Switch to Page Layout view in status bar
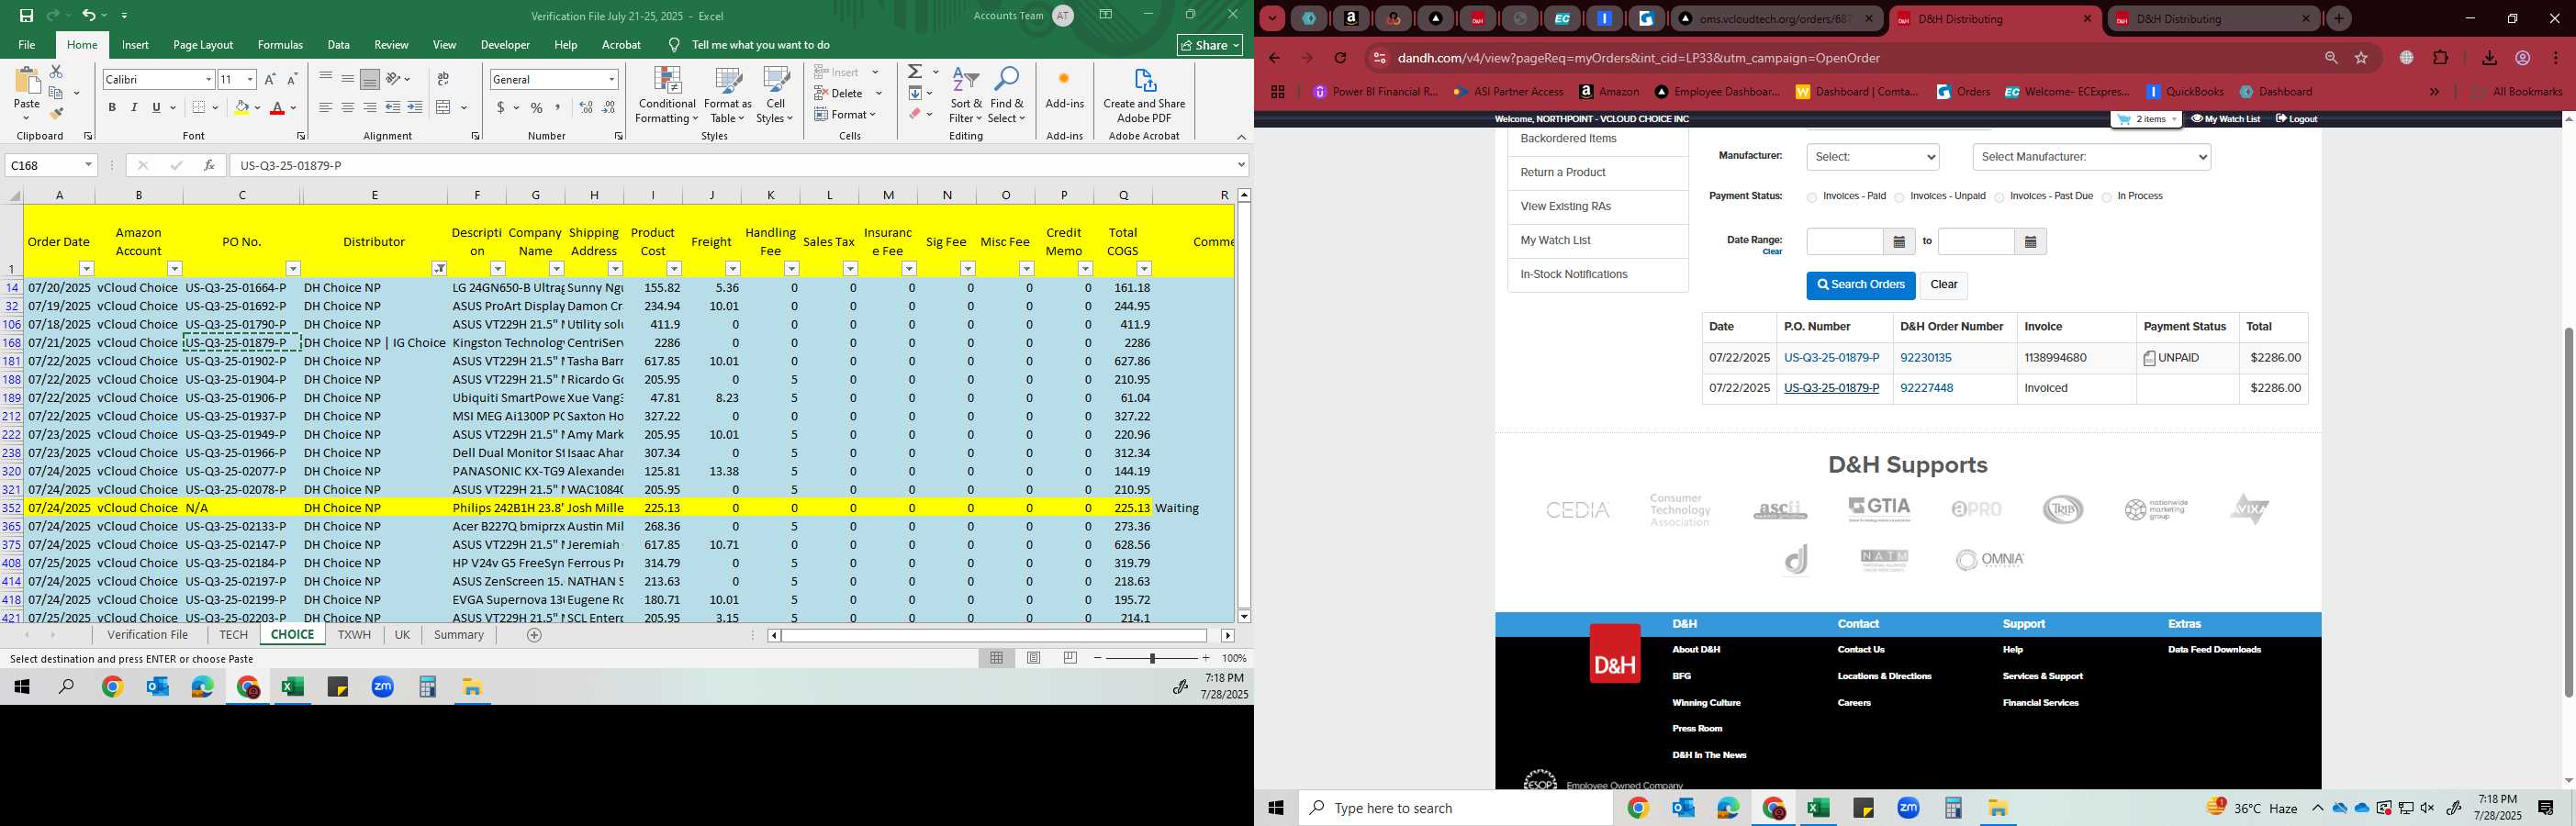 [1034, 658]
